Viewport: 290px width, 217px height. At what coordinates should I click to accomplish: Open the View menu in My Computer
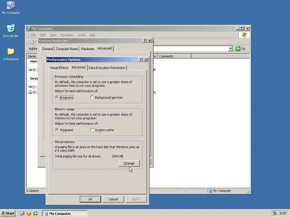coord(53,35)
